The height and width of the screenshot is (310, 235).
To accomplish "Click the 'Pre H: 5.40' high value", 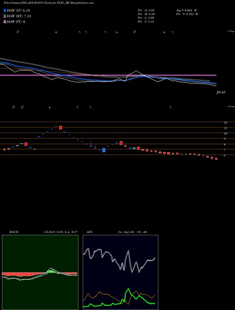I will [146, 14].
